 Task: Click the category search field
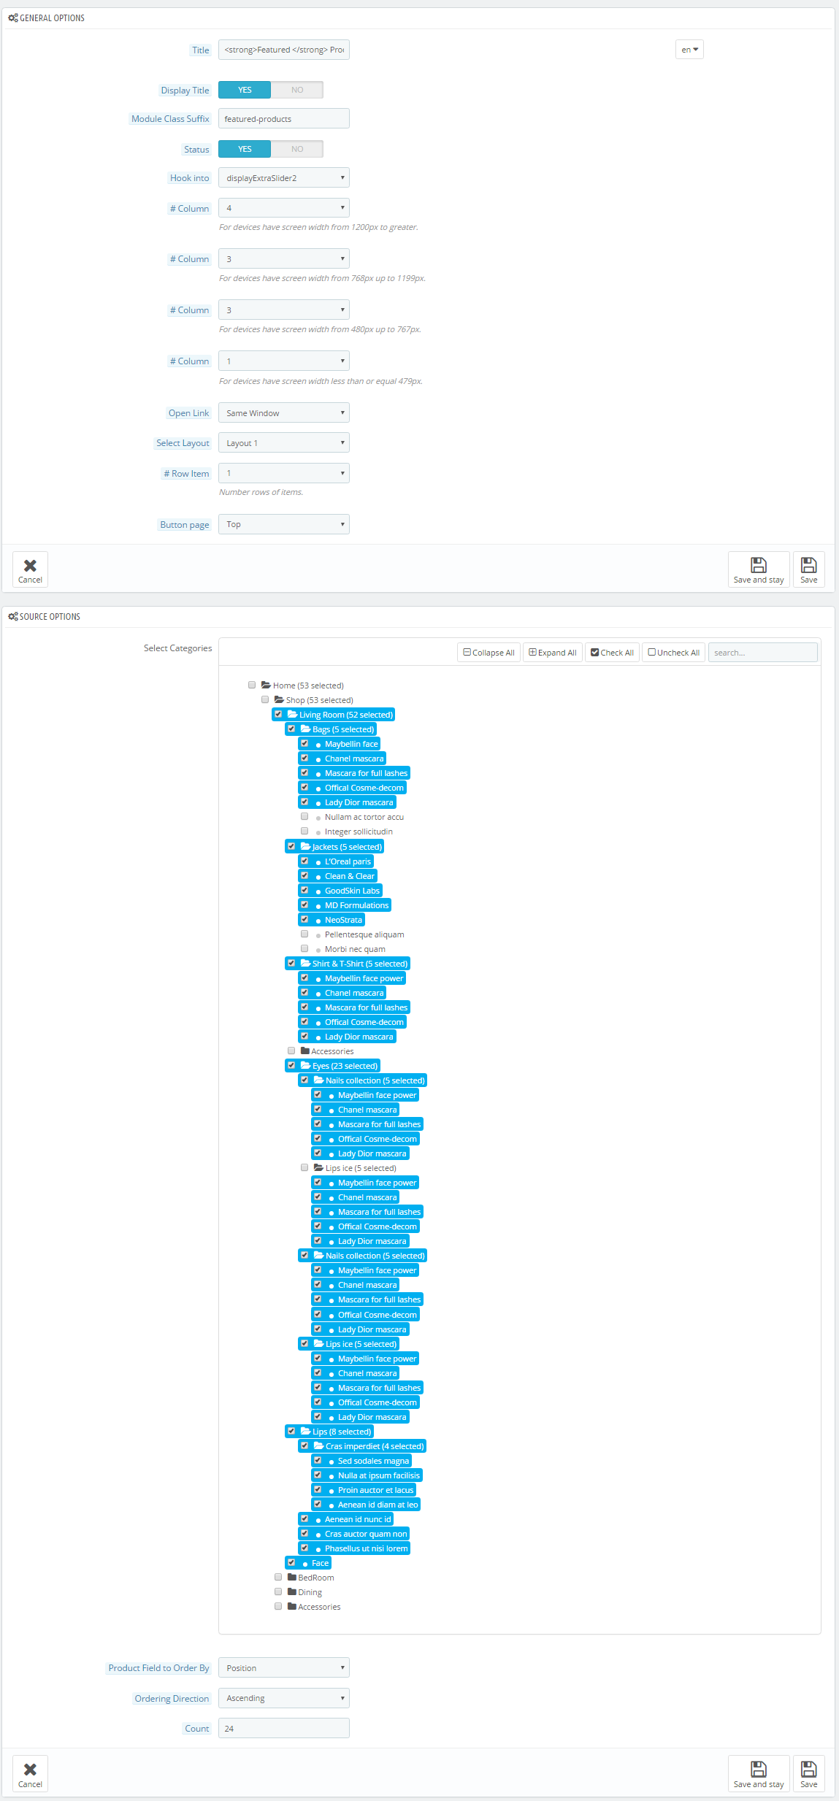coord(763,653)
